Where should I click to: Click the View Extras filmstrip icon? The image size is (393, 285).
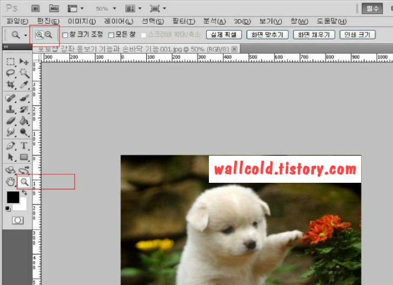click(72, 9)
